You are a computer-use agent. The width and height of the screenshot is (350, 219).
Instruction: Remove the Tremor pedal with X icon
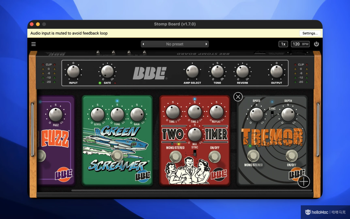pyautogui.click(x=238, y=97)
